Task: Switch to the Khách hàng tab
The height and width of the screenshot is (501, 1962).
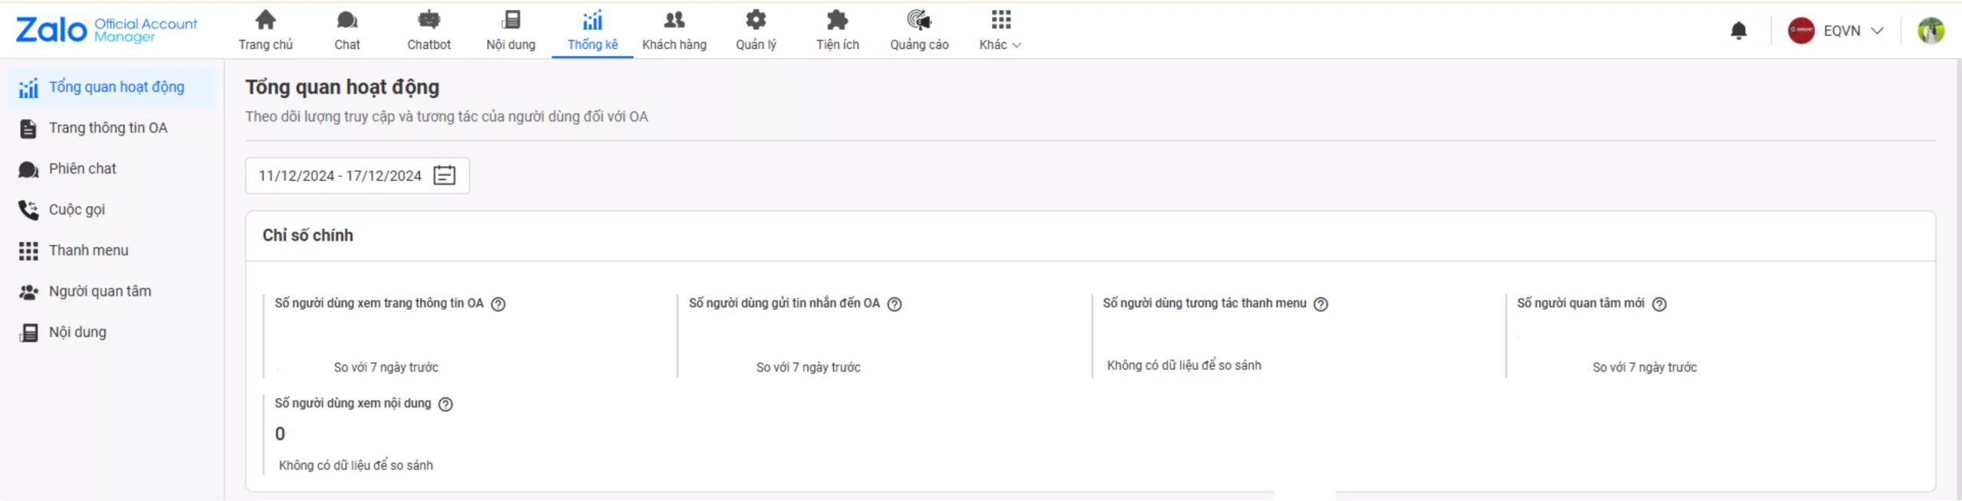Action: pyautogui.click(x=674, y=31)
